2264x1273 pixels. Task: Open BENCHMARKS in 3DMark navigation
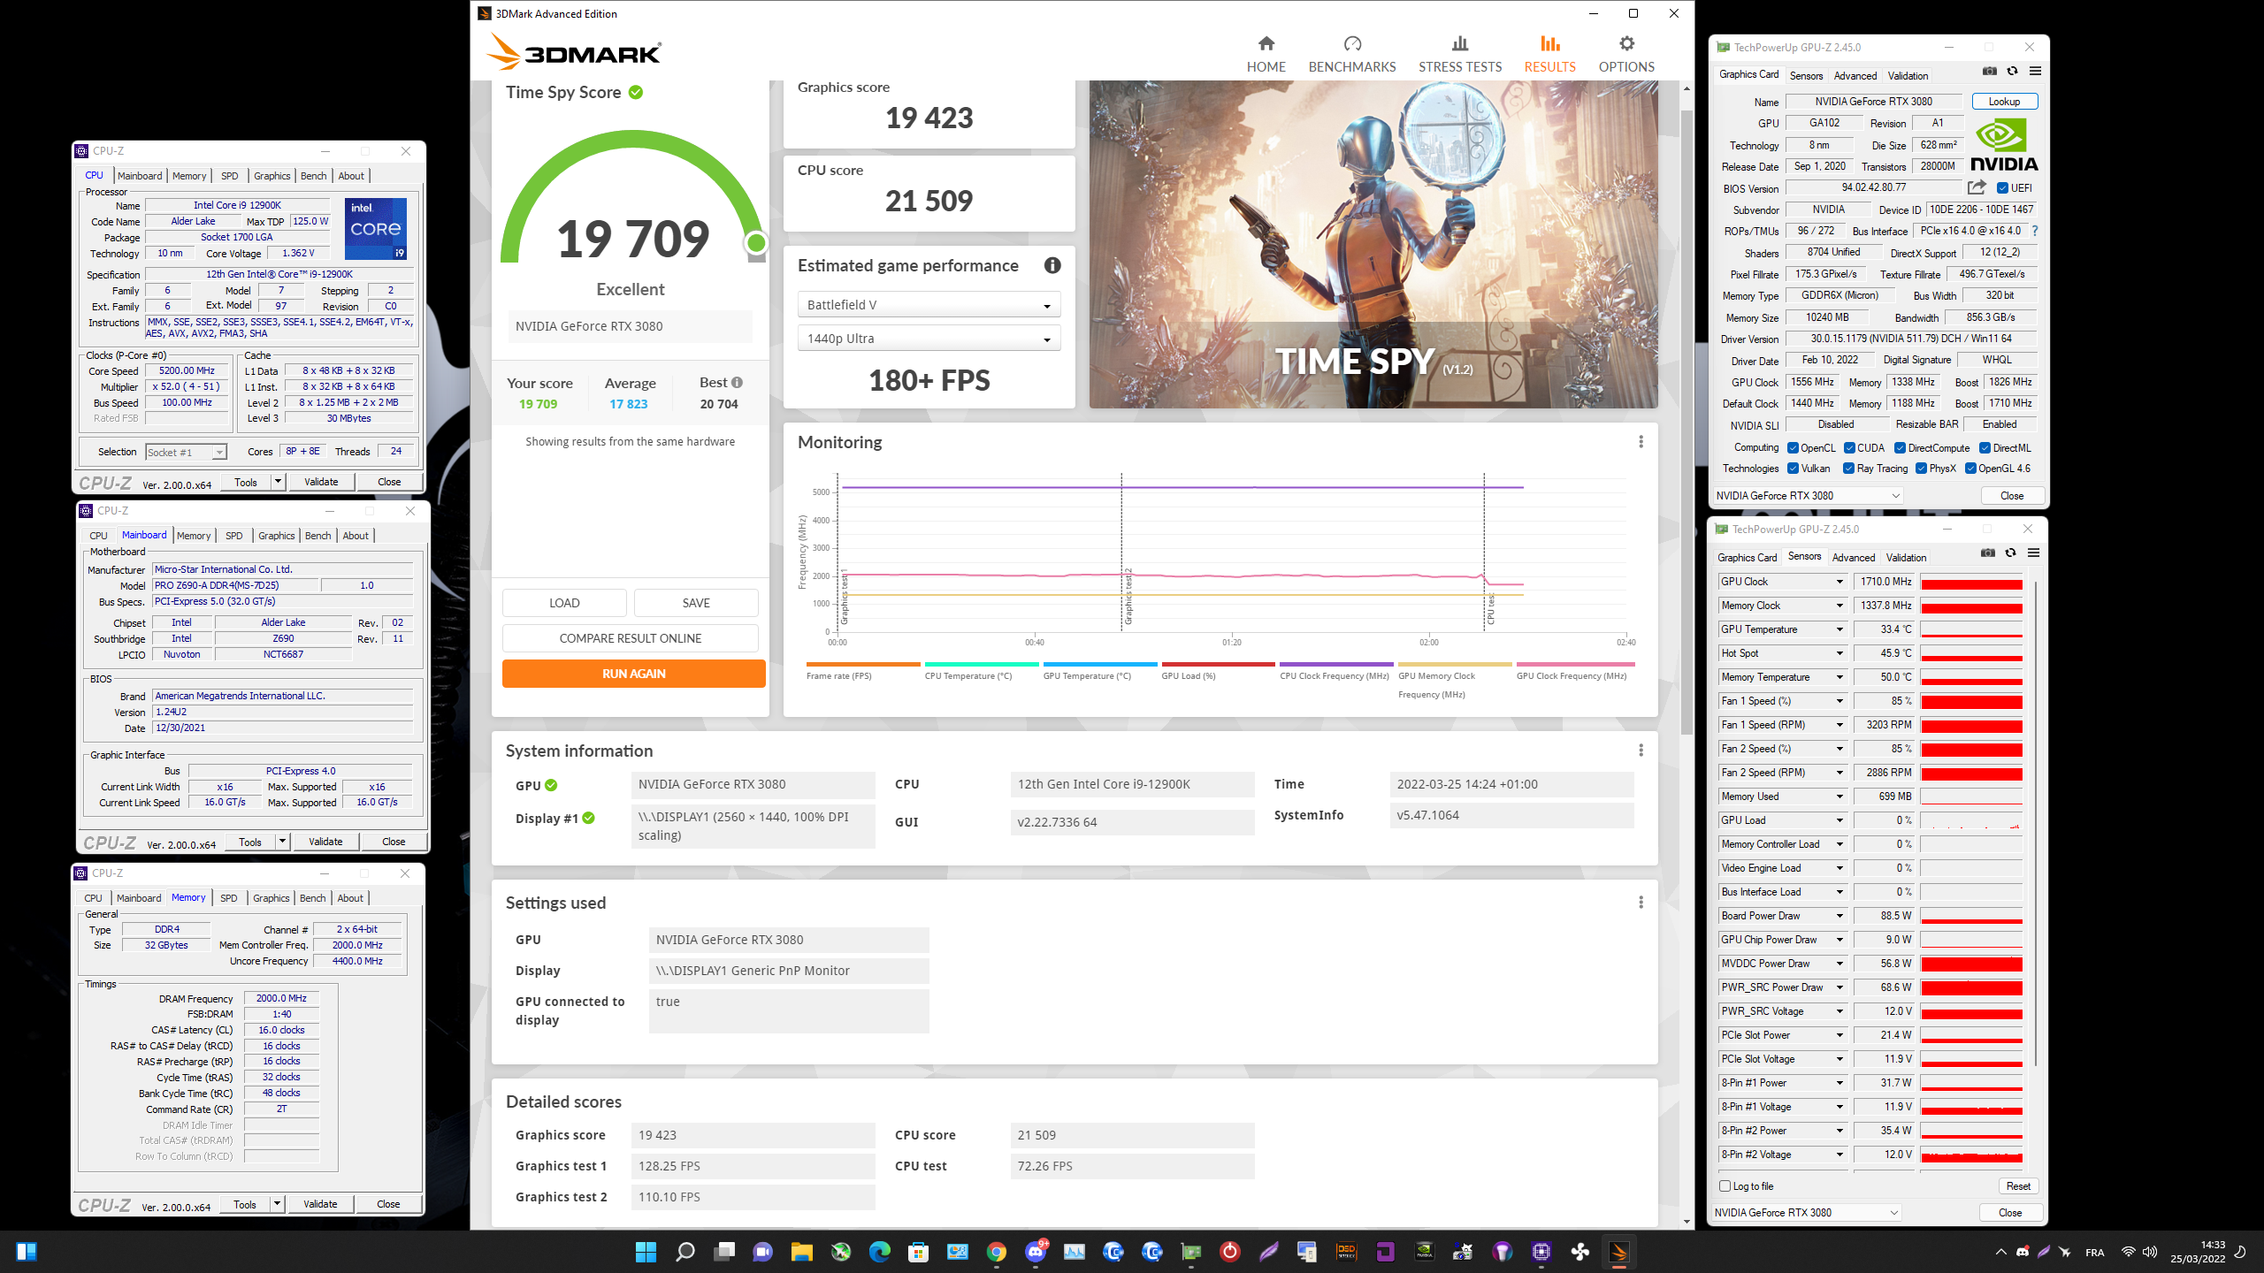tap(1351, 54)
